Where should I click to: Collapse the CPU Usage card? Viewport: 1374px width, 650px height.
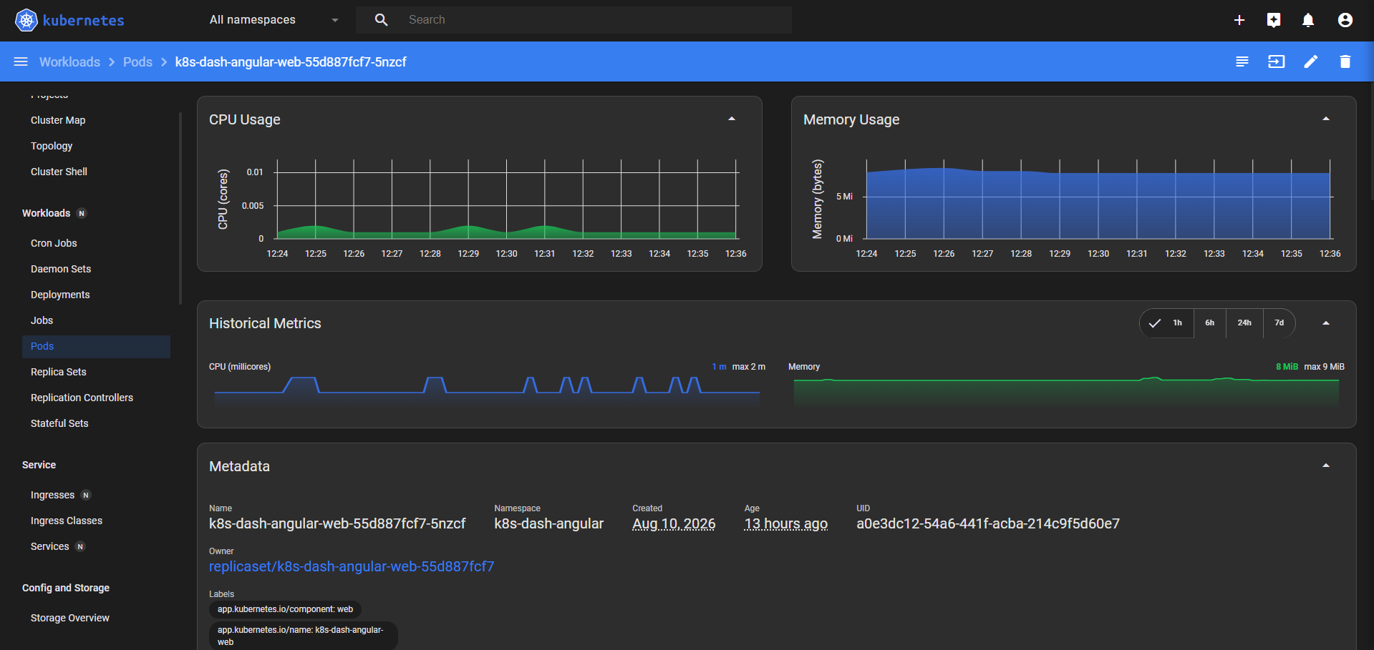click(732, 119)
